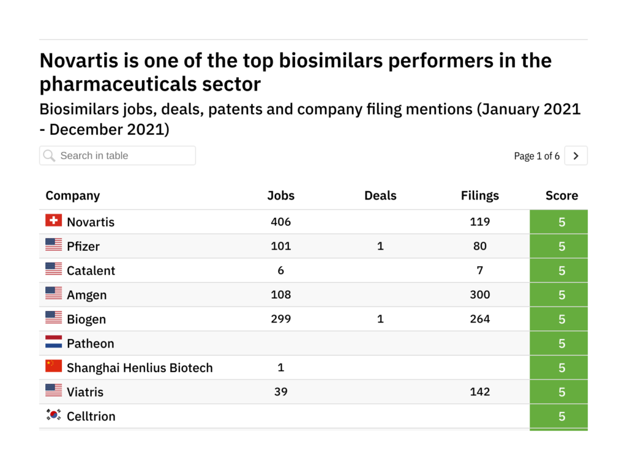Click the China flag by Shanghai Henlius Biotech

coord(54,367)
